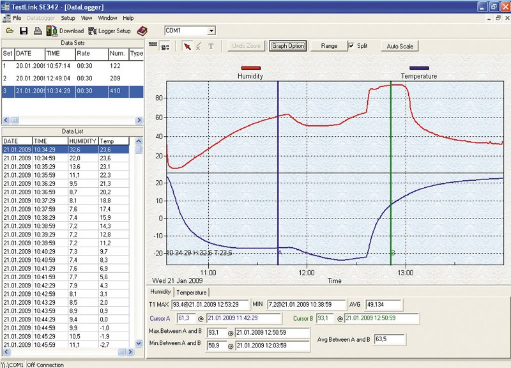Switch to the Temperature tab
511x368 pixels.
tap(191, 293)
